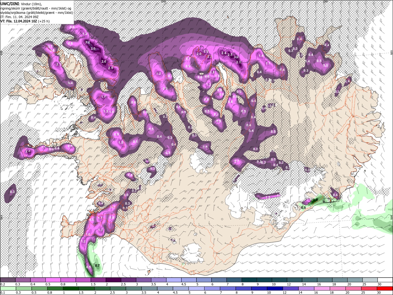Click the rain legend swatch between 4 and 4.5

pyautogui.click(x=165, y=289)
